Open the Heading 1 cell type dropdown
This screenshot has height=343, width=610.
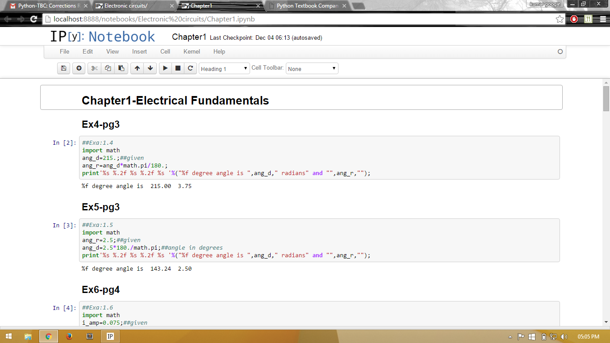click(x=224, y=69)
